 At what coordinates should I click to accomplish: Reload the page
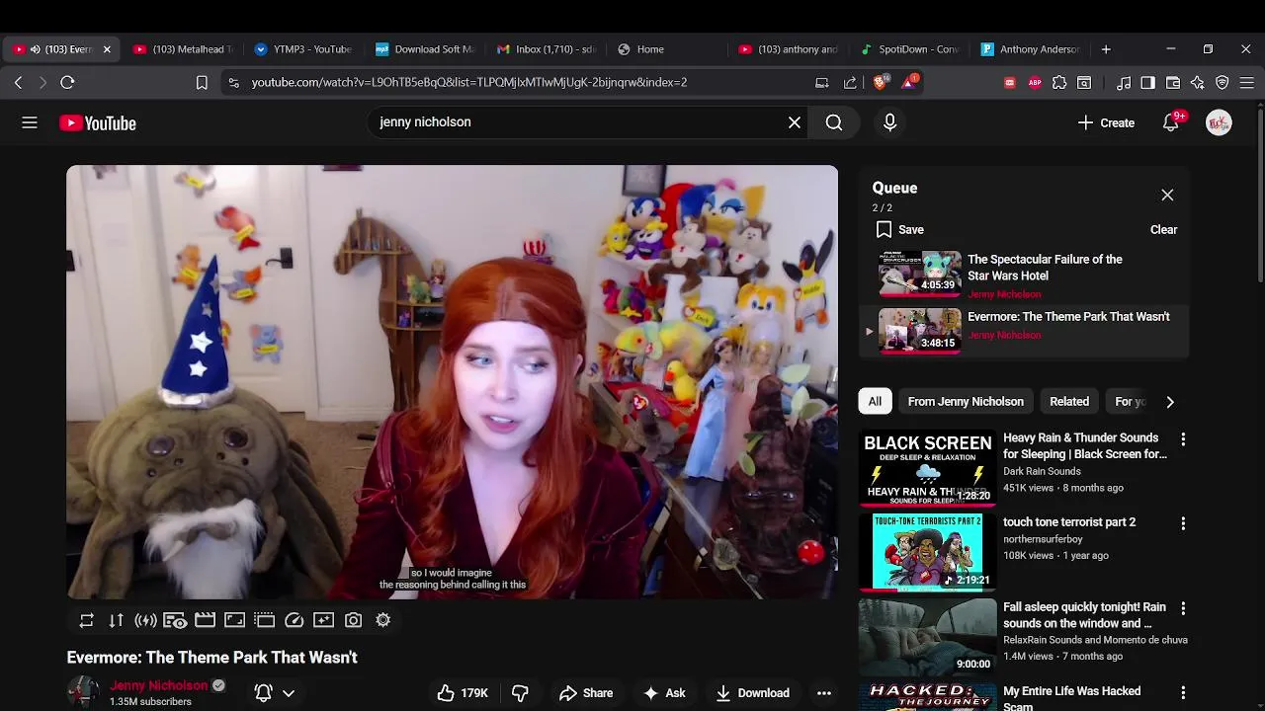click(x=67, y=82)
